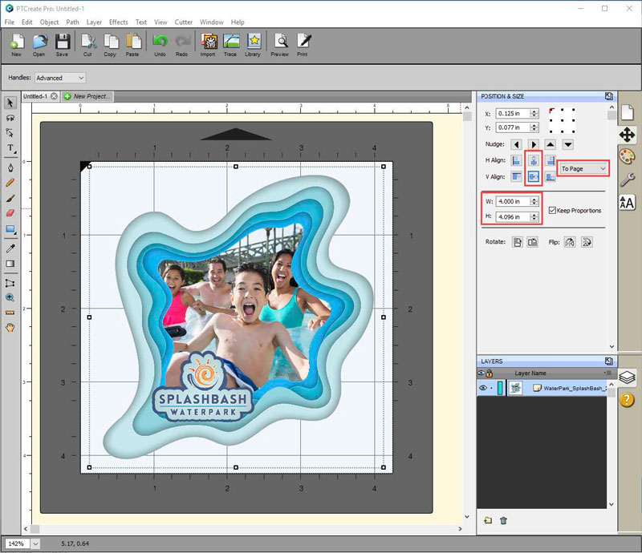Set anchor to top-left reference point

(551, 110)
